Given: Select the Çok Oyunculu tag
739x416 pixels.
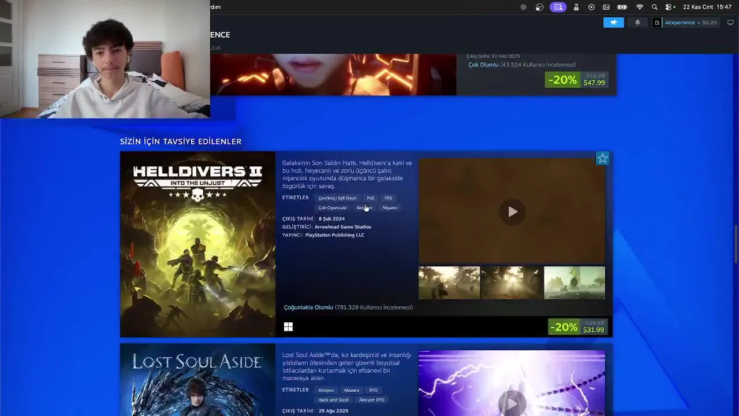Looking at the screenshot, I should click(x=333, y=208).
